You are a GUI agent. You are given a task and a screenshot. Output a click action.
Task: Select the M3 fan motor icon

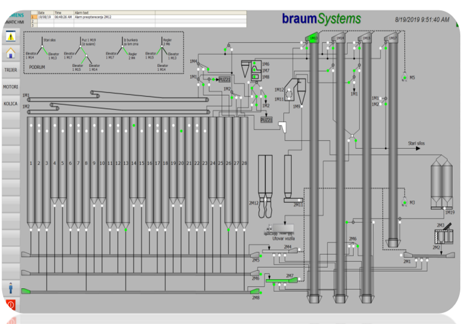(x=404, y=202)
